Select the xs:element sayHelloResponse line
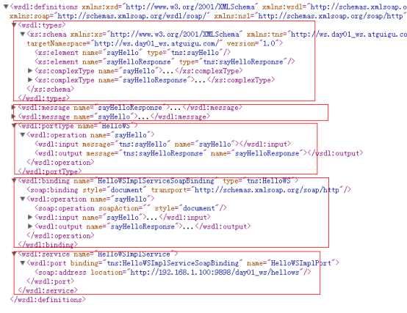407x313 pixels. 165,62
